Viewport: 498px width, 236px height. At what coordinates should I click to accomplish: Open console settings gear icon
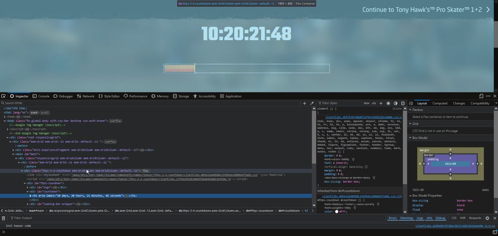coord(487,218)
